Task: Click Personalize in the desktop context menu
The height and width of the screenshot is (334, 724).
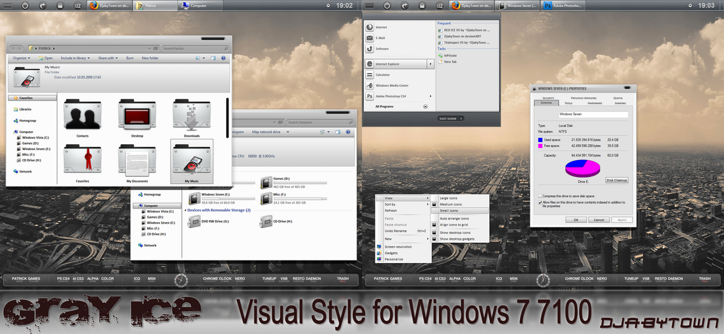Action: [x=403, y=259]
